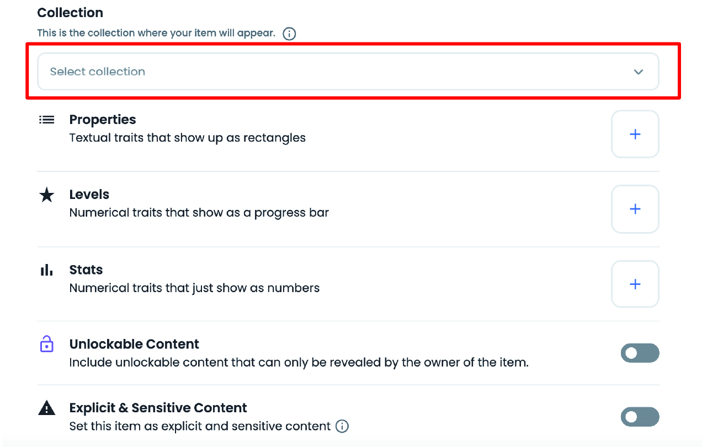Image resolution: width=702 pixels, height=447 pixels.
Task: Click the Collection section title
Action: (70, 13)
